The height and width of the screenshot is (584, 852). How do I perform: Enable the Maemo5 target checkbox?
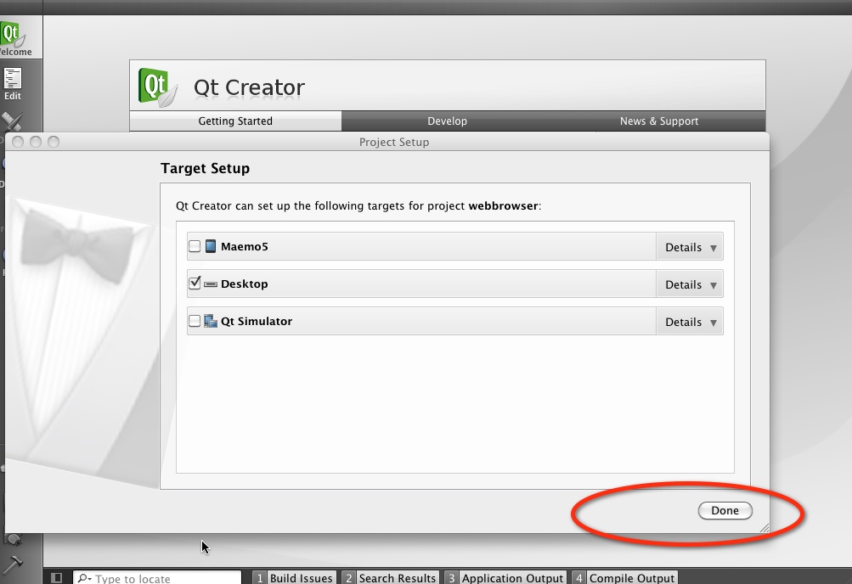pos(195,246)
